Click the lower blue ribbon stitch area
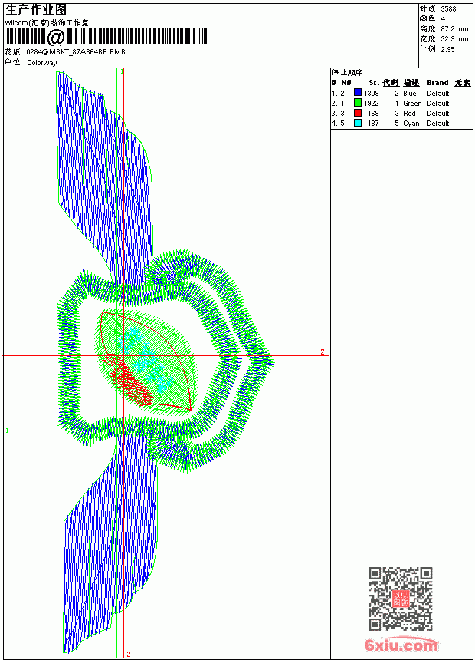The image size is (475, 660). click(x=110, y=543)
